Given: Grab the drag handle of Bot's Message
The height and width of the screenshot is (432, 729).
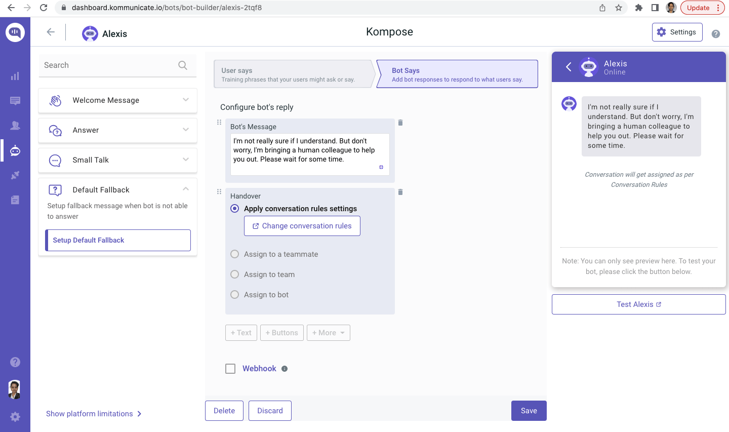Looking at the screenshot, I should (219, 122).
